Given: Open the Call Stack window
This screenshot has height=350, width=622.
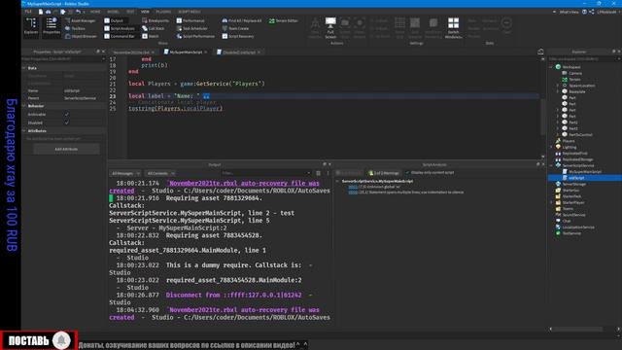Looking at the screenshot, I should pos(154,28).
